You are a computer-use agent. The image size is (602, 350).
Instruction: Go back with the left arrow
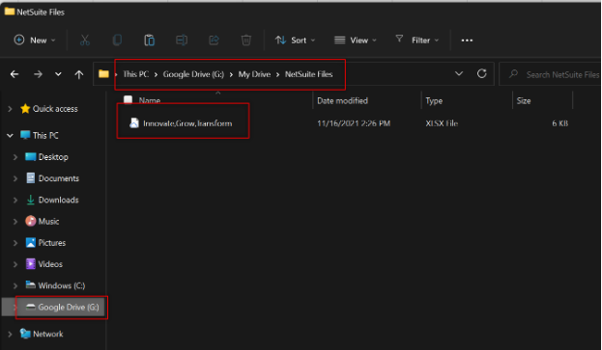coord(14,74)
